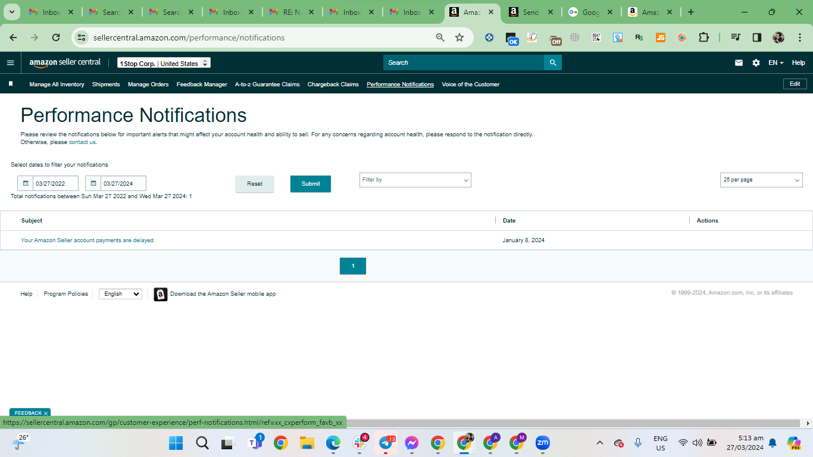Go to Manage Orders
This screenshot has height=457, width=813.
(148, 84)
